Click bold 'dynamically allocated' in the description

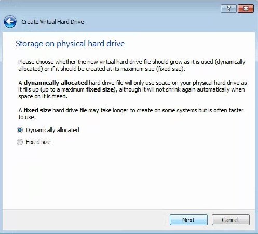pyautogui.click(x=56, y=83)
